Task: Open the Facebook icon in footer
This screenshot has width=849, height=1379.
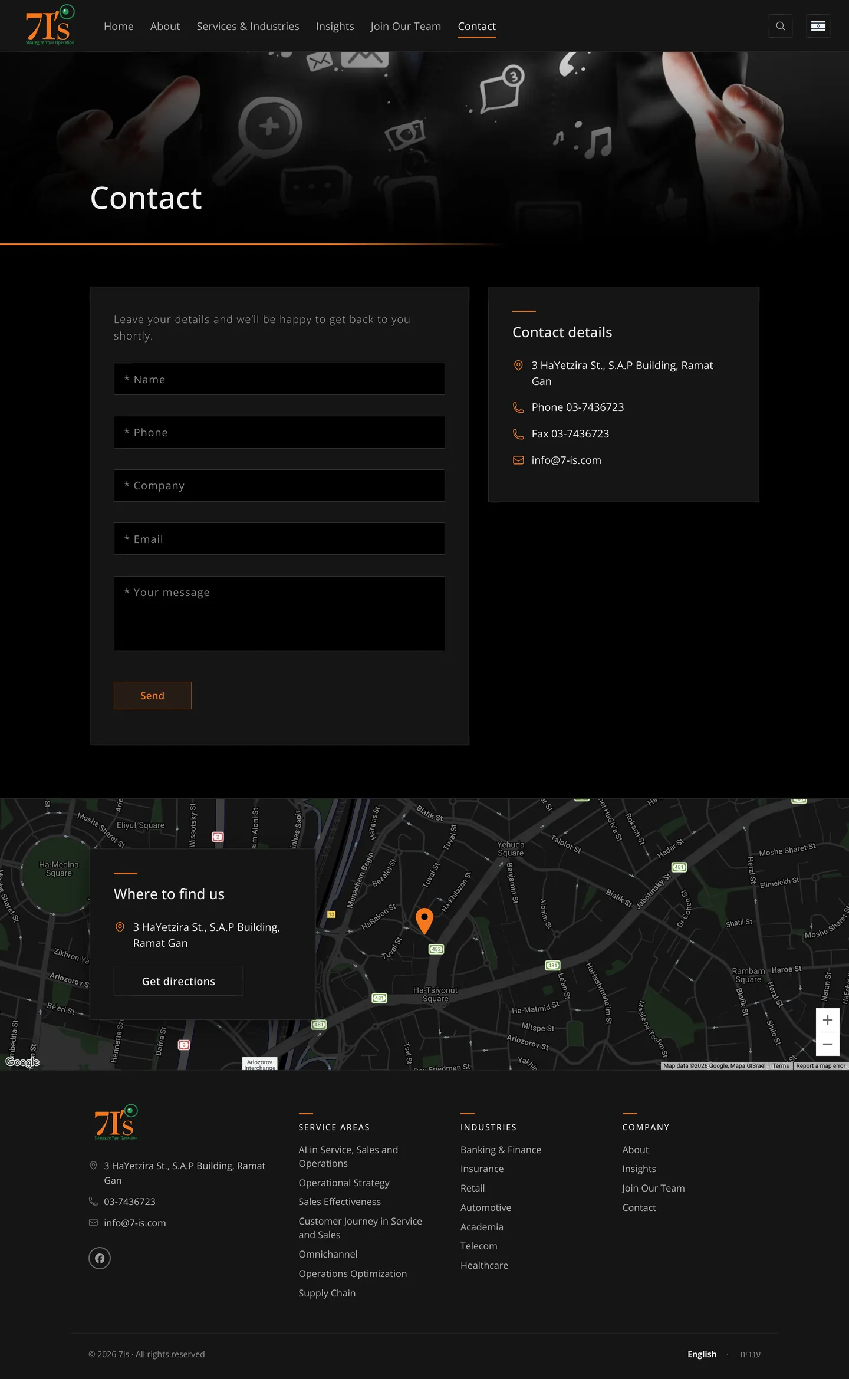Action: coord(100,1258)
